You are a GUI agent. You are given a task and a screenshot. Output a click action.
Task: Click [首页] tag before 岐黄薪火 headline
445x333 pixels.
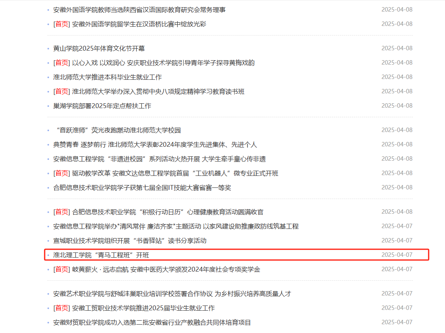point(61,270)
